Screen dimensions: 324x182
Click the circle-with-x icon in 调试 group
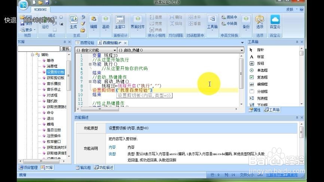pyautogui.click(x=61, y=24)
